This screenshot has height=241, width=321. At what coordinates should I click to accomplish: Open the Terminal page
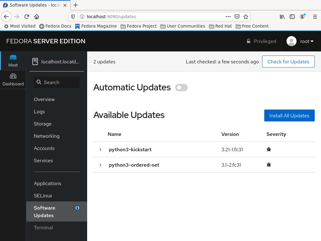pyautogui.click(x=43, y=228)
